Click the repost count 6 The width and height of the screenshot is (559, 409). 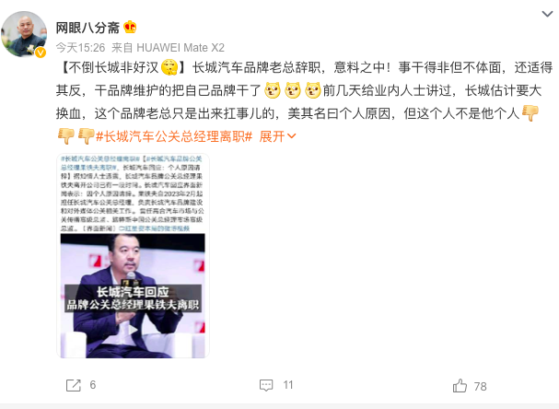coord(93,385)
